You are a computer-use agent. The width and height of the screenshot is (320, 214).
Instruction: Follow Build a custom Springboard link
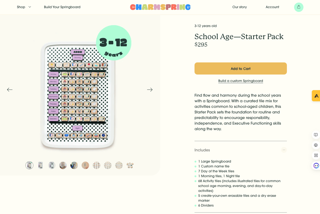point(241,81)
